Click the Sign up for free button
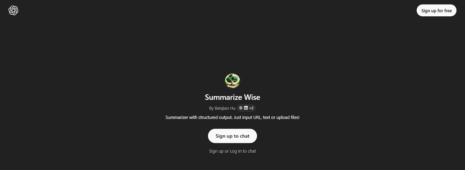This screenshot has height=170, width=465. 436,11
